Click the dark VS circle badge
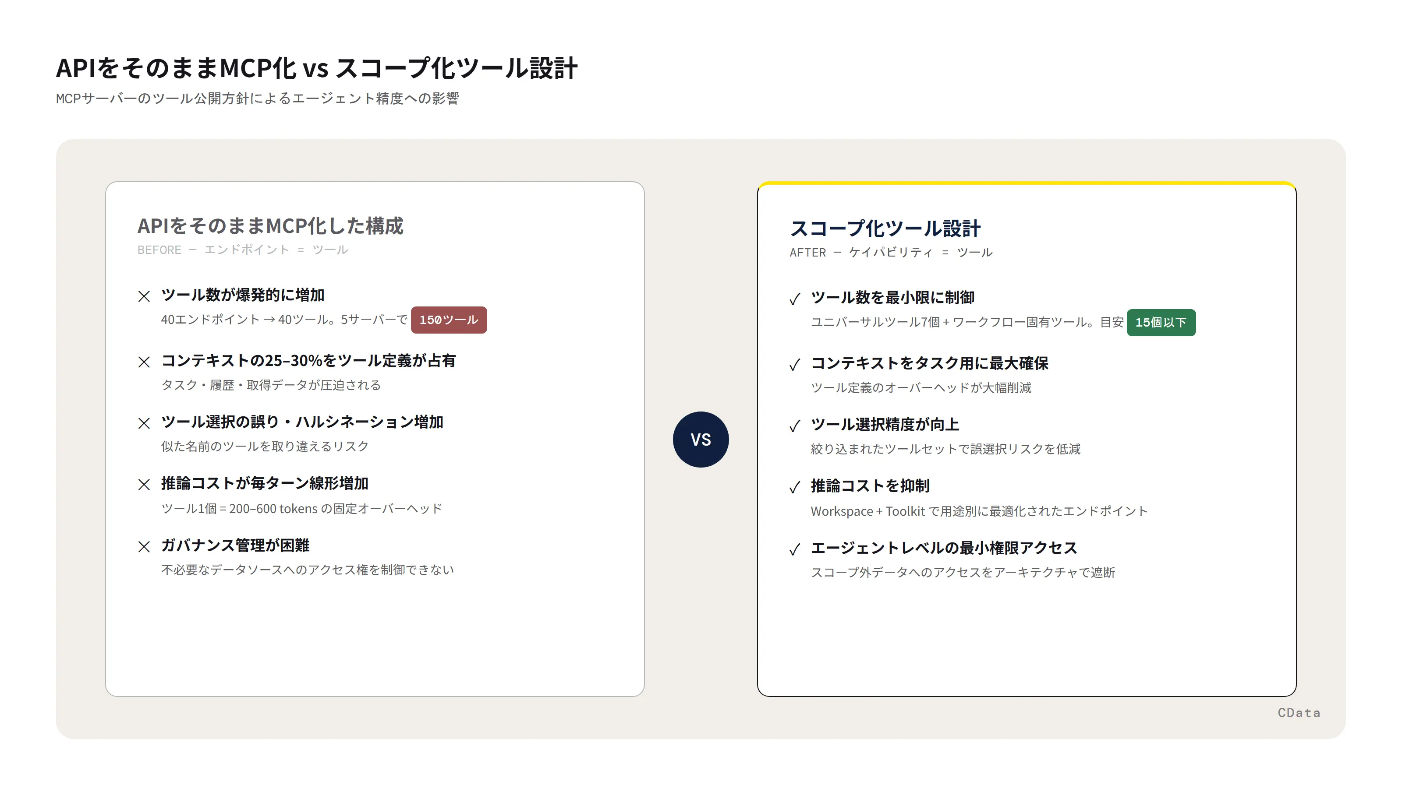 [701, 440]
